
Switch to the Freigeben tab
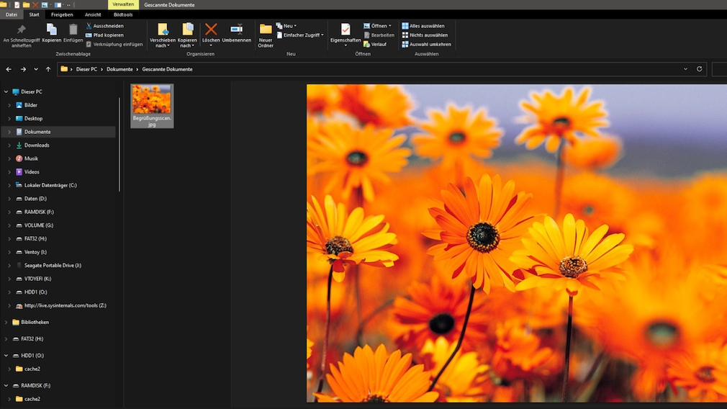(62, 14)
